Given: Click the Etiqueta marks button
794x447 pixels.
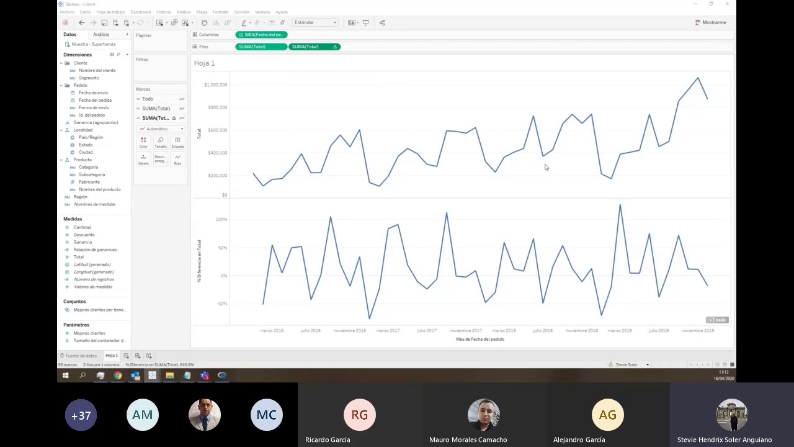Looking at the screenshot, I should tap(177, 142).
